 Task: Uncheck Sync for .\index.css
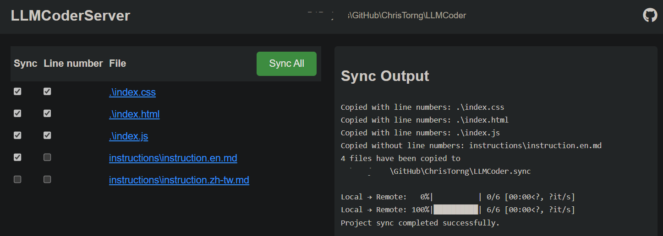coord(17,91)
